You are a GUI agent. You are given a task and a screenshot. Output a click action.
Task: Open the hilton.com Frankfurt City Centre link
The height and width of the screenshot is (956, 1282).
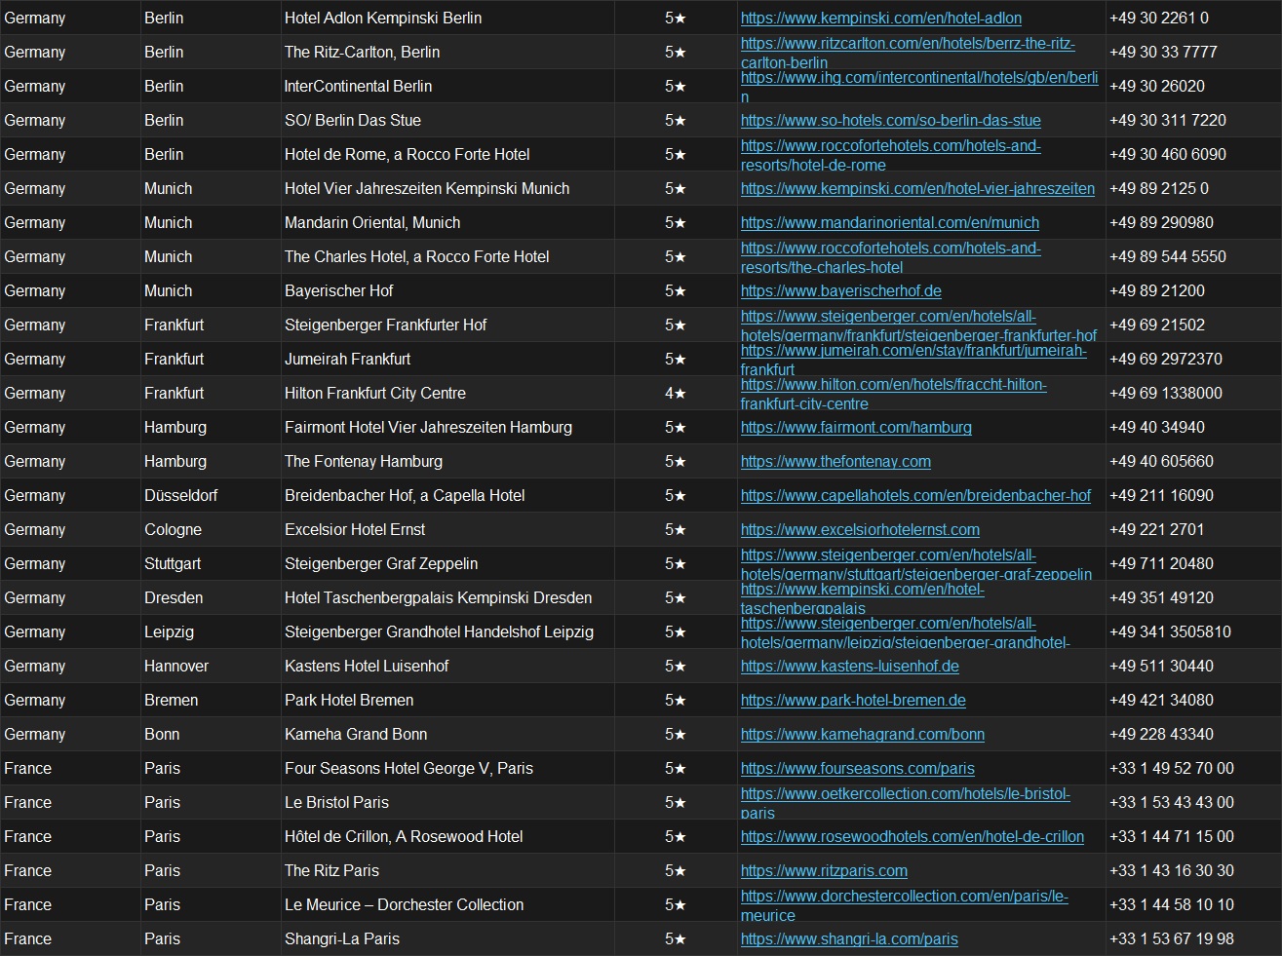coord(894,394)
